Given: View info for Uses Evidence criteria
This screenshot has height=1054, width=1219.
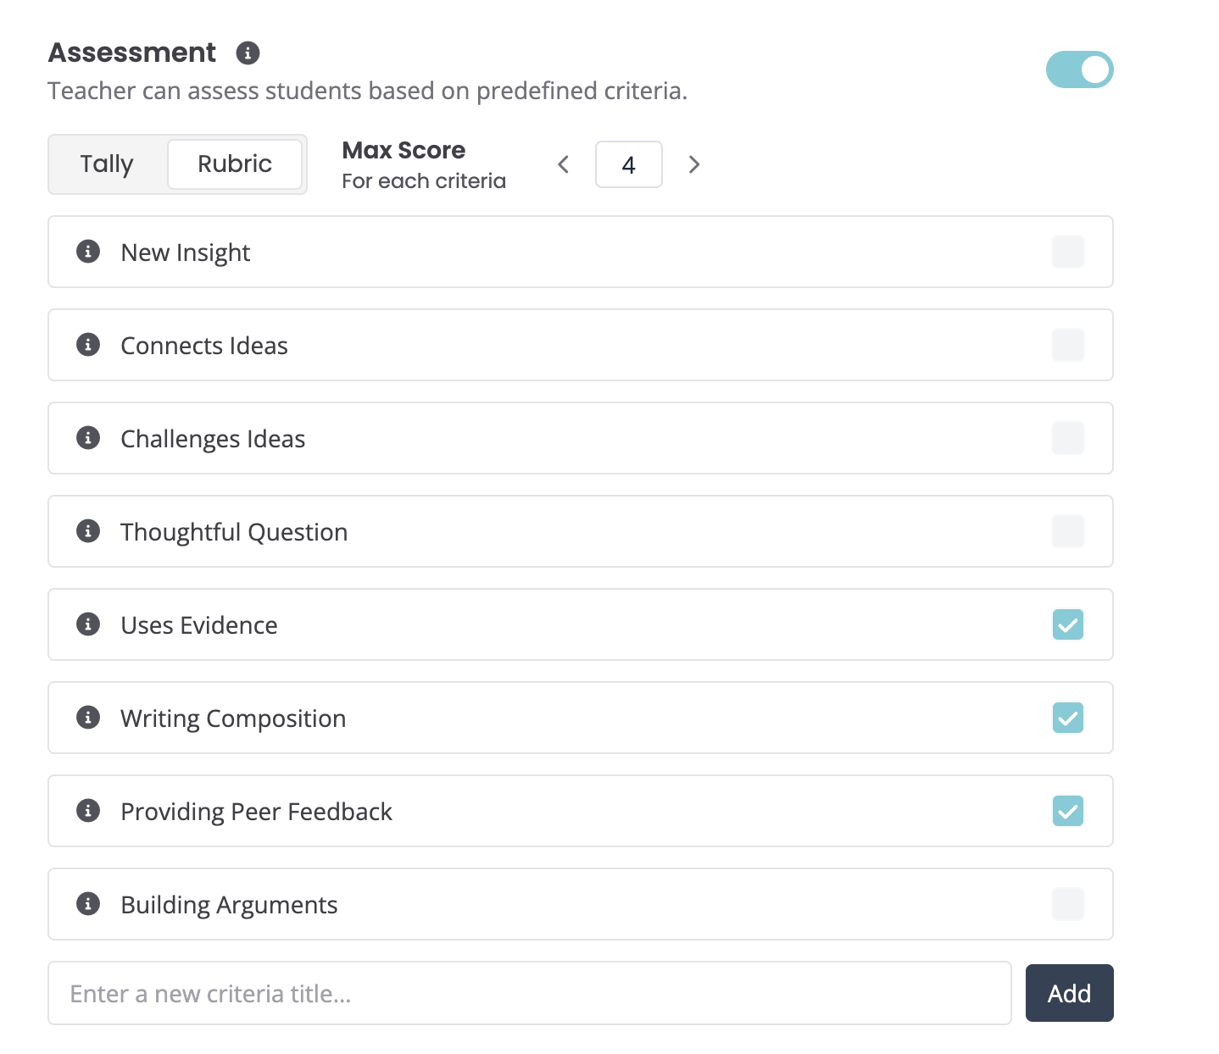Looking at the screenshot, I should 88,624.
